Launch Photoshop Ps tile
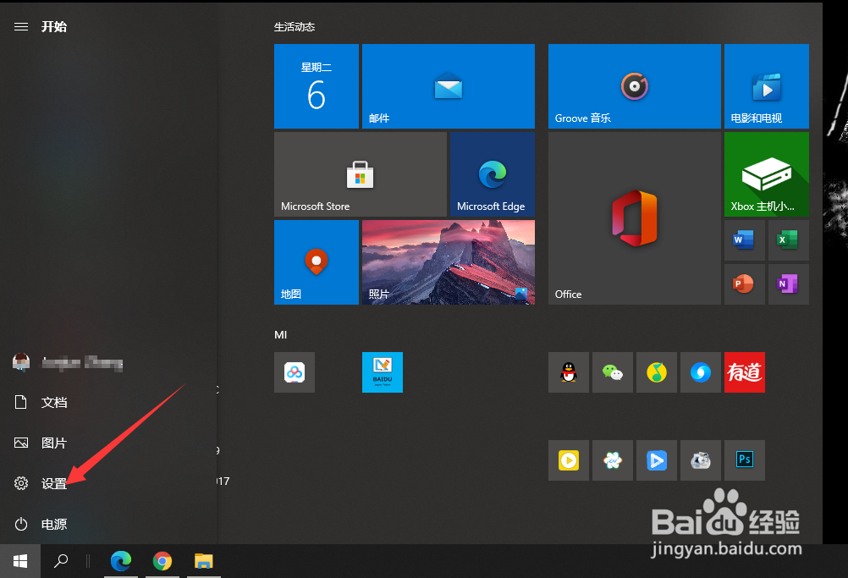Image resolution: width=848 pixels, height=578 pixels. click(x=745, y=460)
